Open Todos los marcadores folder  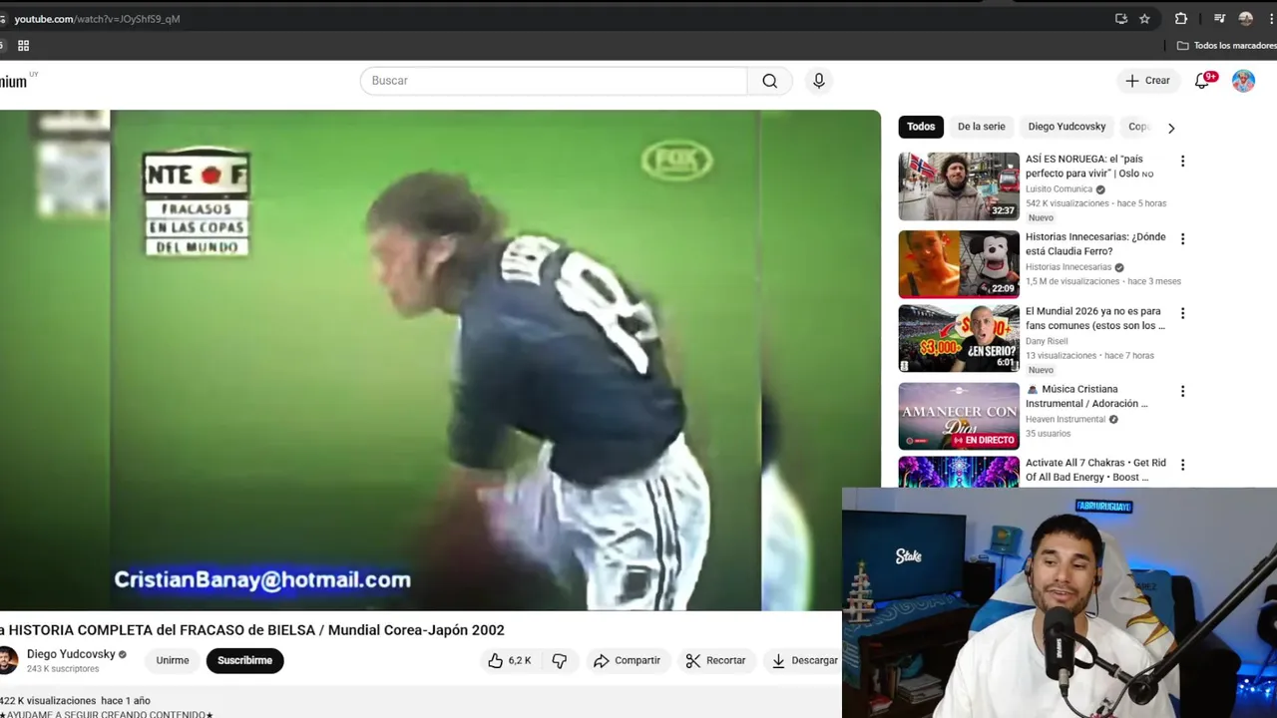click(x=1226, y=46)
